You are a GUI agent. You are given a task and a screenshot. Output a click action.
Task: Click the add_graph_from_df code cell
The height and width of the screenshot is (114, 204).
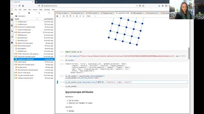[126, 82]
